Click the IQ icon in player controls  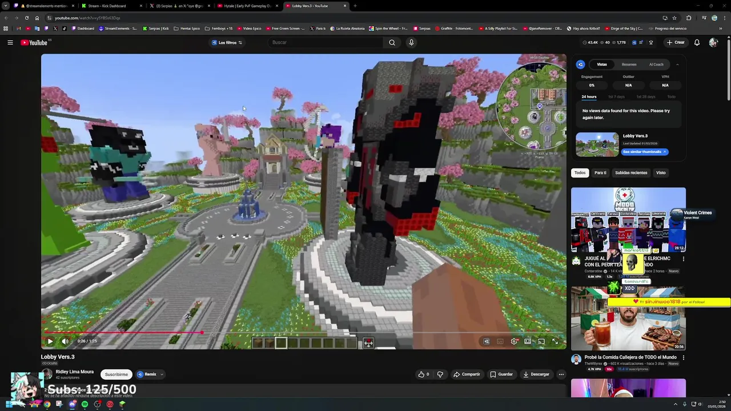coord(487,341)
